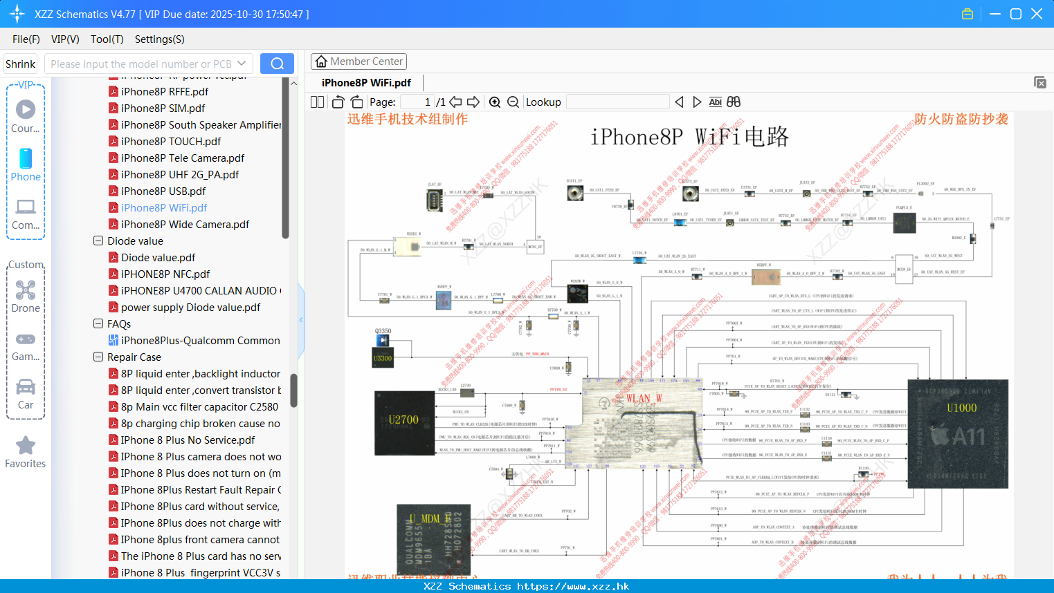Find next lookup match triangle
The width and height of the screenshot is (1054, 593).
click(697, 102)
